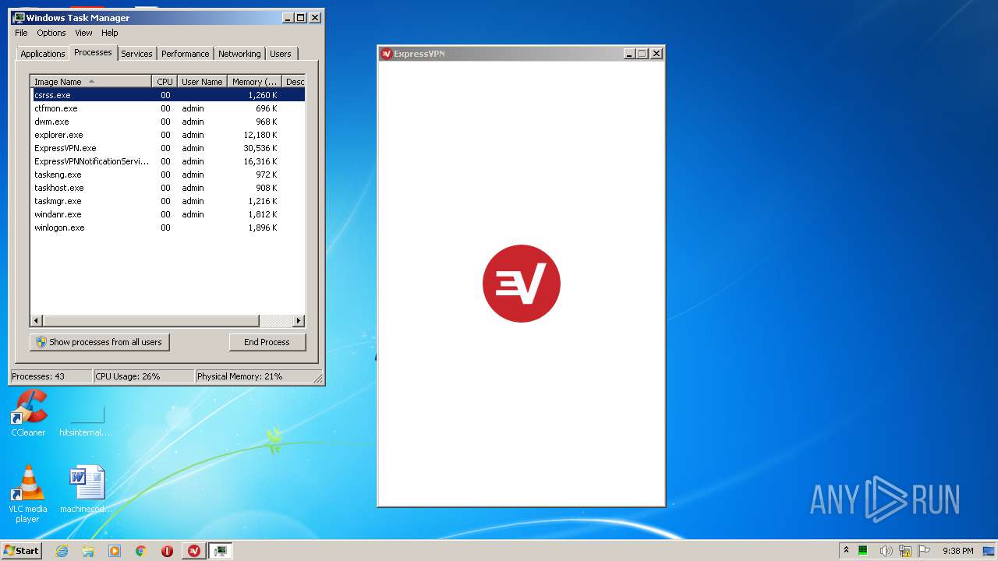This screenshot has height=561, width=998.
Task: Click the End Process button
Action: 267,342
